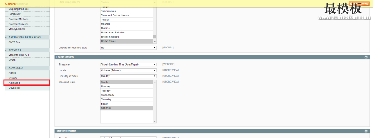Select Tuesday in Weekend Days list
This screenshot has height=138, width=373.
click(x=126, y=91)
